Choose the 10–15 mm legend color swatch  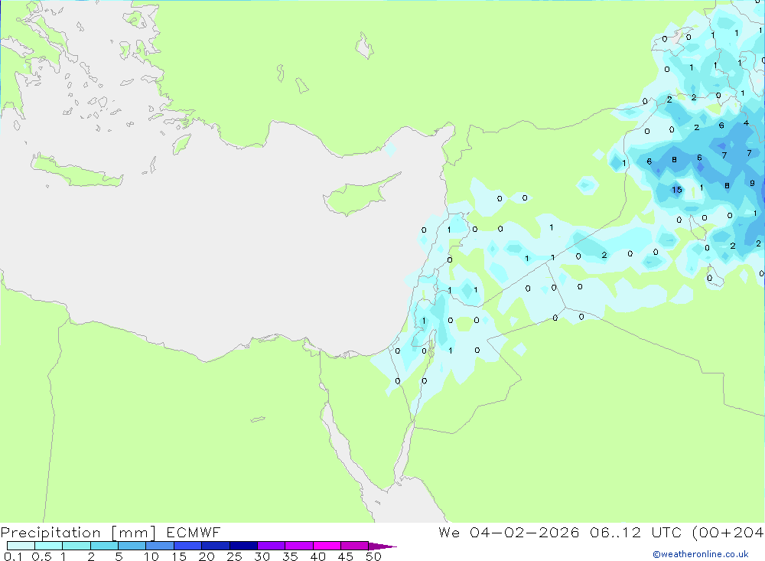coord(160,546)
